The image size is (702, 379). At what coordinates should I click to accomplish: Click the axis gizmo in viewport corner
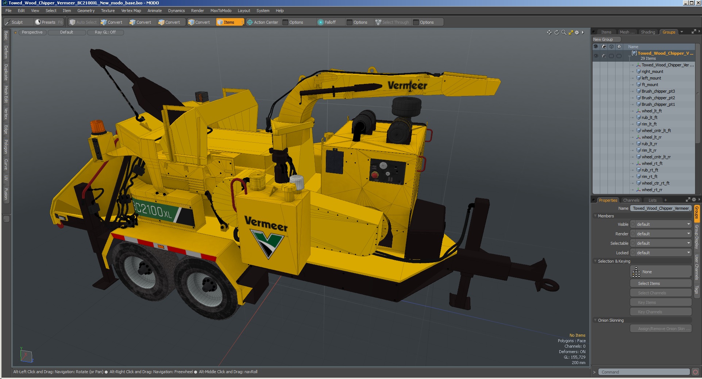pyautogui.click(x=26, y=355)
